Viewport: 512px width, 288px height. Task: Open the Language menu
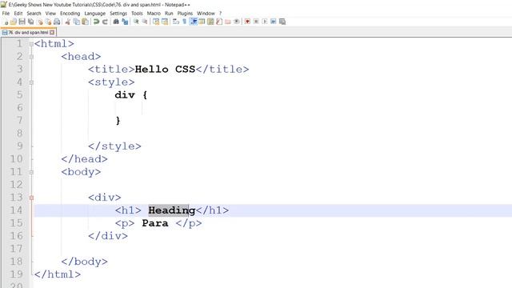coord(94,14)
